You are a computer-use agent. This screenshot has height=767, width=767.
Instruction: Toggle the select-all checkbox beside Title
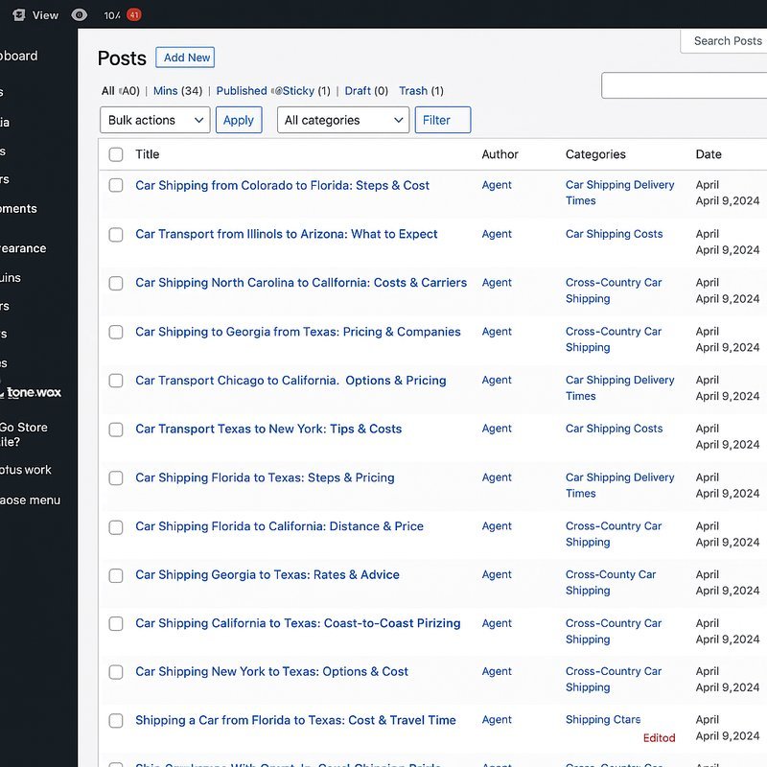point(116,154)
